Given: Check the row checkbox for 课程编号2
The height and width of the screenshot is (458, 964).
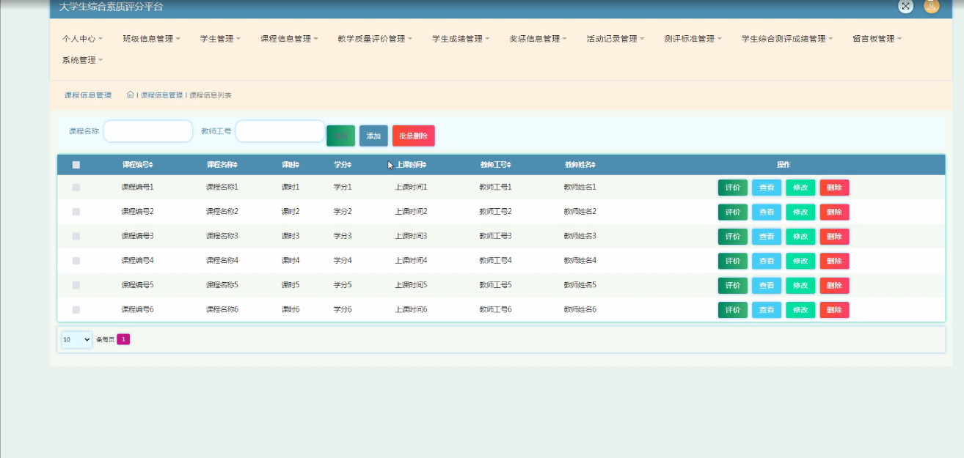Looking at the screenshot, I should point(76,212).
